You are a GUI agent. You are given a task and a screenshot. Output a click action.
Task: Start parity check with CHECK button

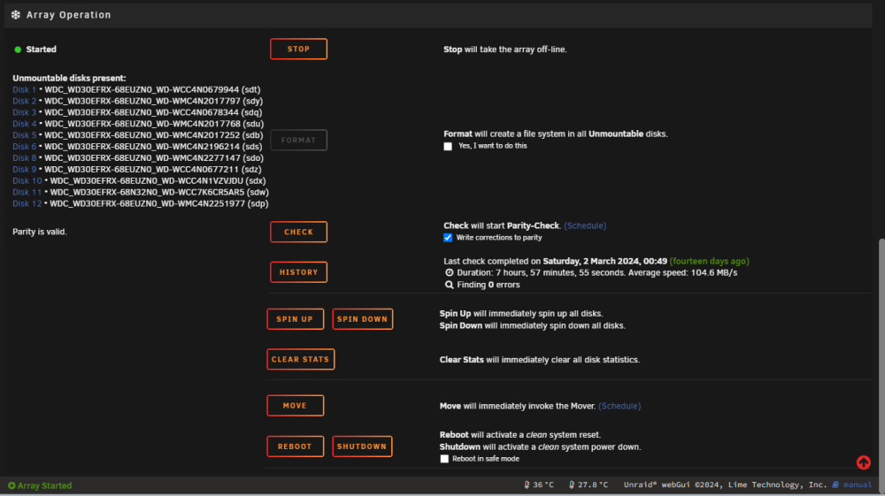(298, 232)
